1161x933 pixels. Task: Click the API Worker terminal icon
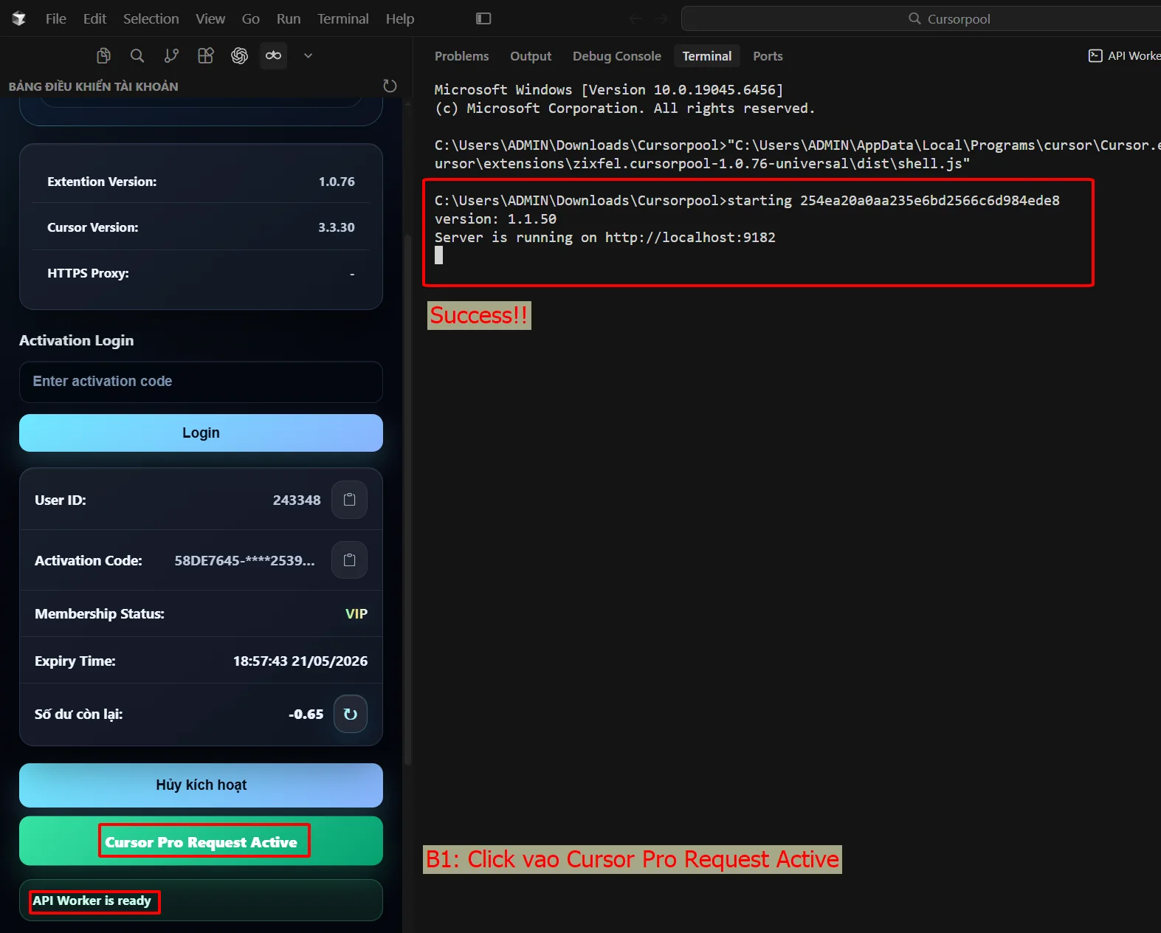1095,56
